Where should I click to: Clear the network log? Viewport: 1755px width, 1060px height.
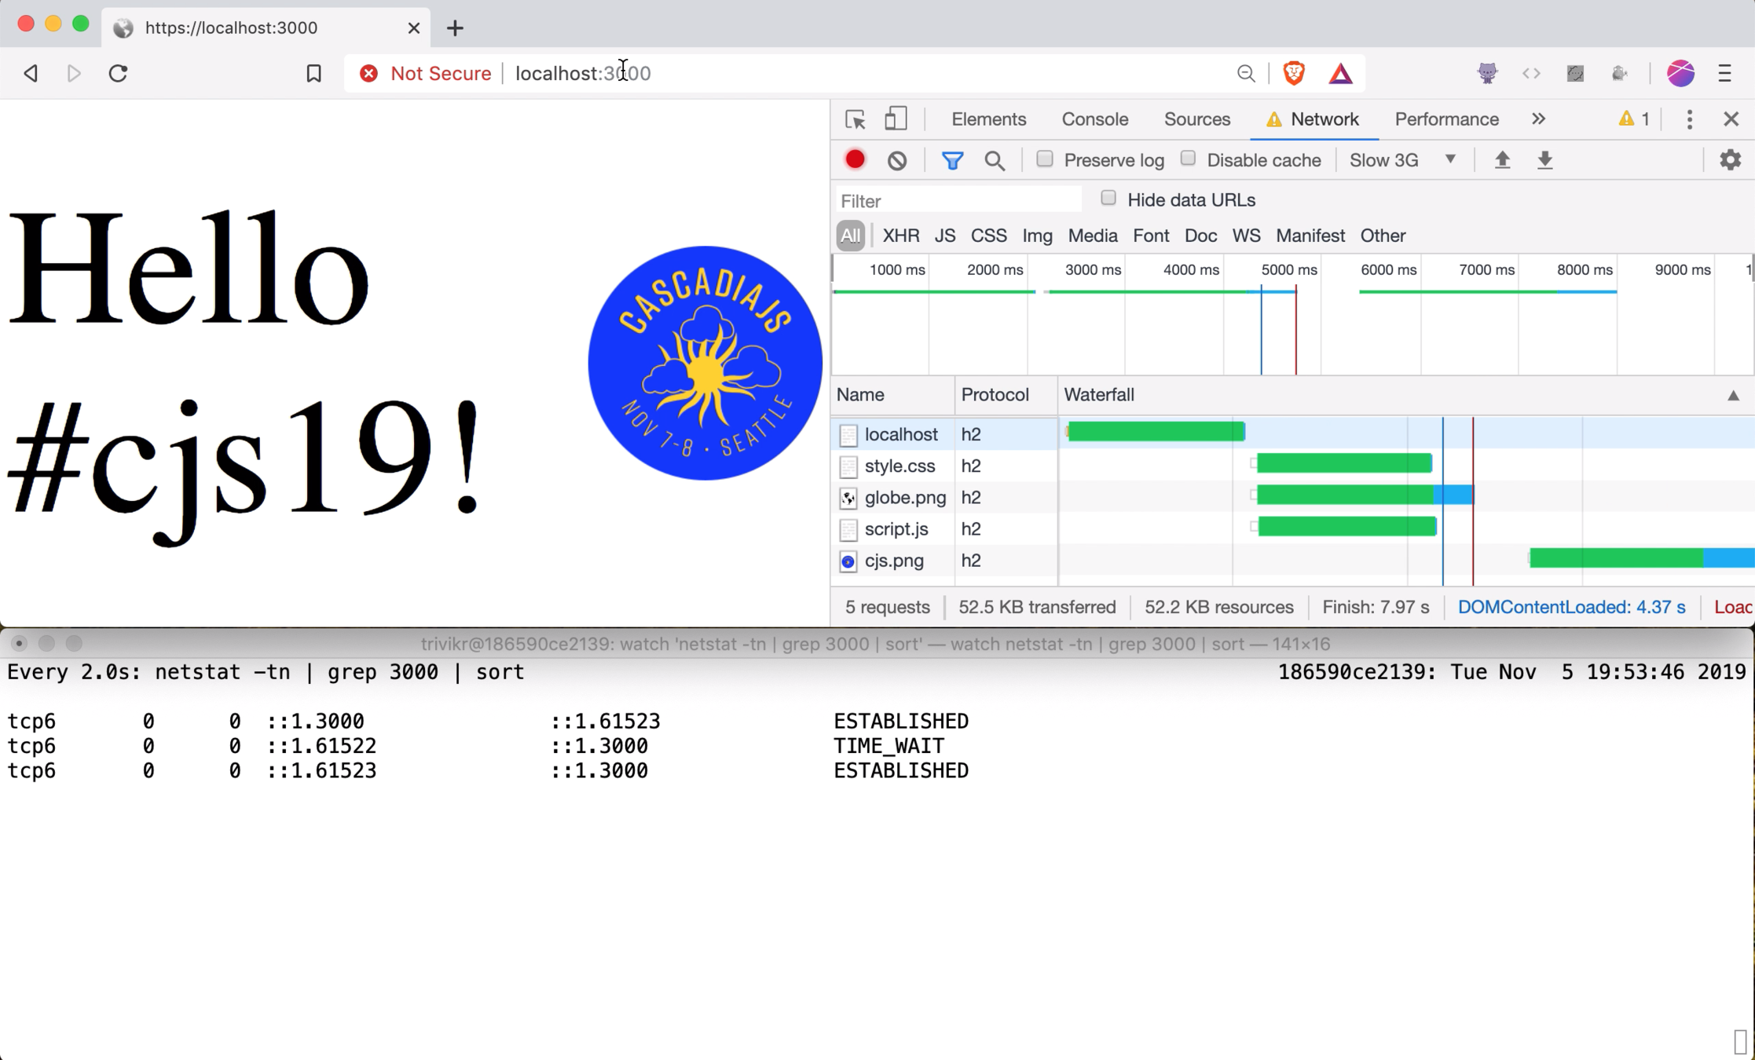(x=897, y=160)
